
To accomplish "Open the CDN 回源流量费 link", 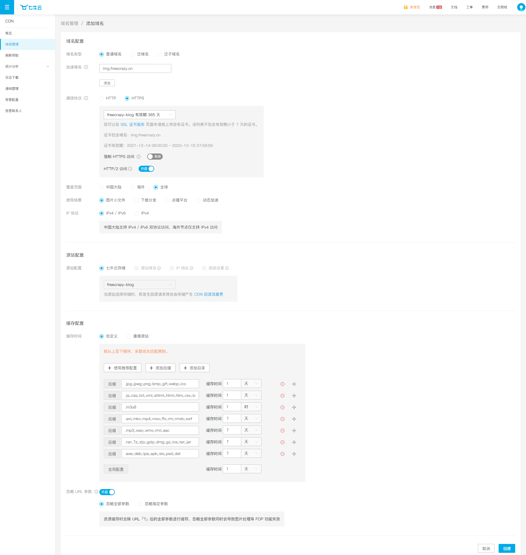I will pos(208,294).
